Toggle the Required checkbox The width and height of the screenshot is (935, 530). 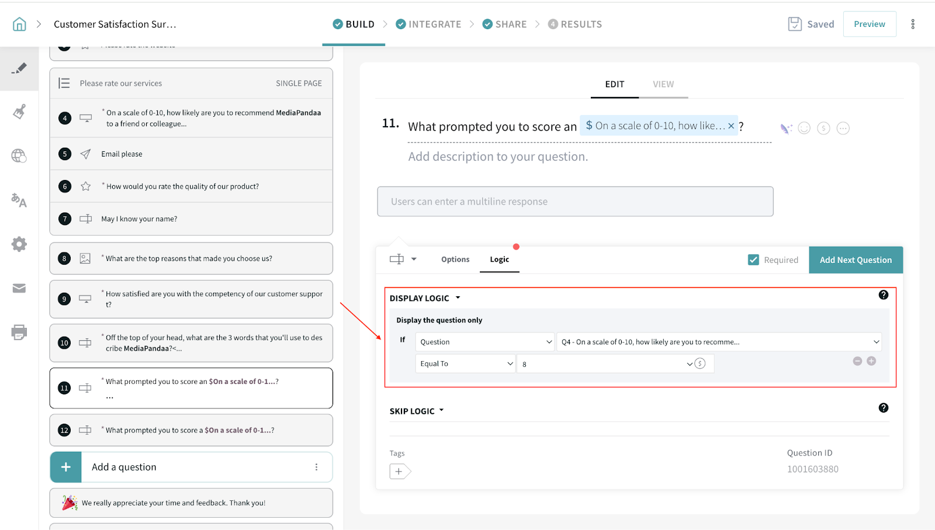(753, 260)
